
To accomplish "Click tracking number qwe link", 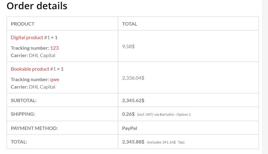I will pos(55,79).
